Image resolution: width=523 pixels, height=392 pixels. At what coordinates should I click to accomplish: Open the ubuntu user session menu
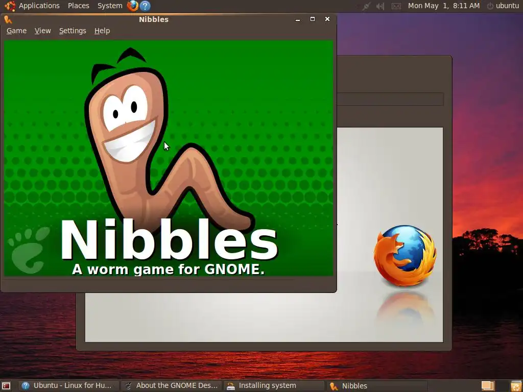[x=503, y=6]
